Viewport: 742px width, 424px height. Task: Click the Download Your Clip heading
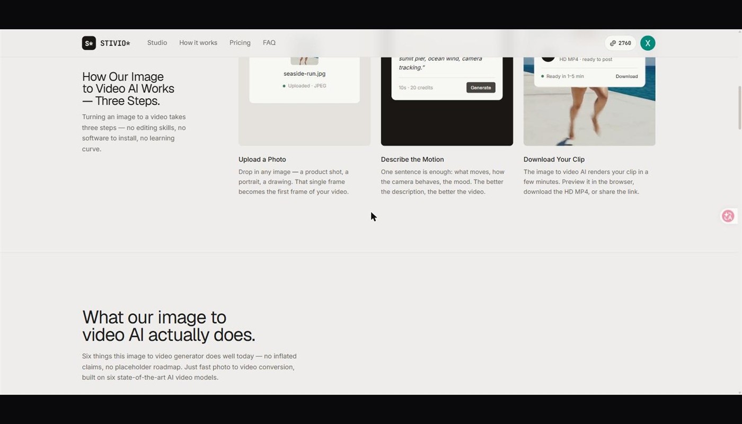click(554, 159)
